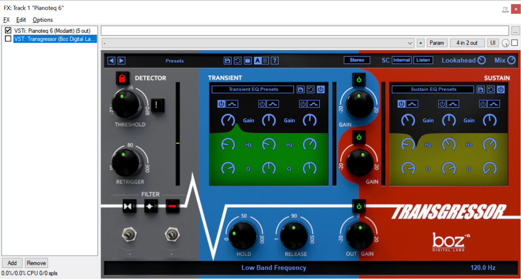The width and height of the screenshot is (521, 279).
Task: Change Transient EQ second band filter shape
Action: coord(273,104)
